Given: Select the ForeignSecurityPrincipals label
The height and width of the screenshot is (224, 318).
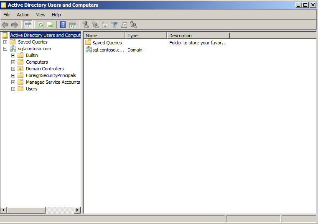Looking at the screenshot, I should pyautogui.click(x=51, y=75).
